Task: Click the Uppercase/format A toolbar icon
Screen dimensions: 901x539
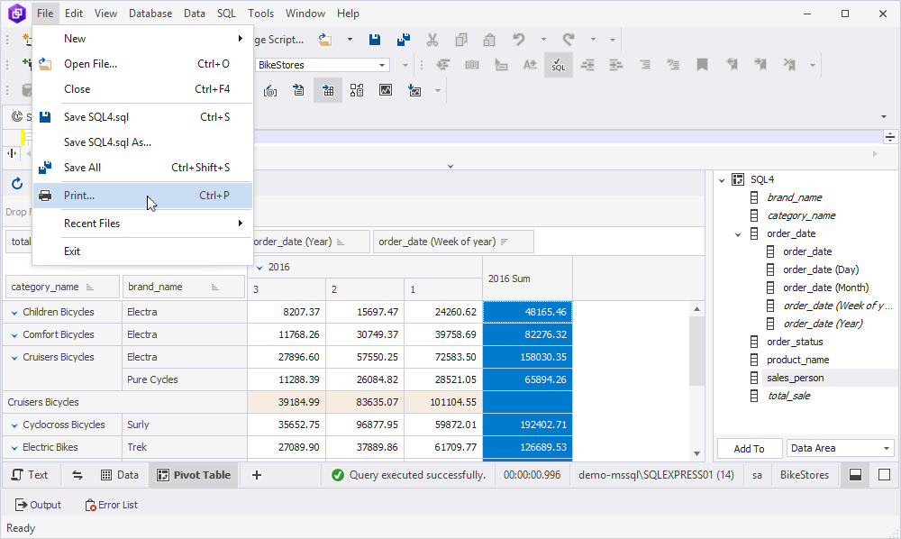Action: 530,65
